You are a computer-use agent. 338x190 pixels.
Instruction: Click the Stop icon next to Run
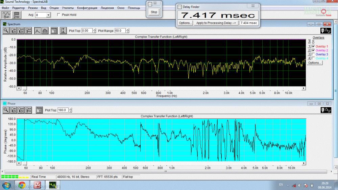[x=16, y=15]
